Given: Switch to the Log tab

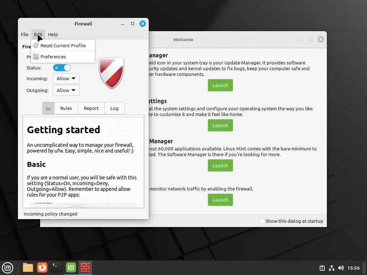Looking at the screenshot, I should 114,108.
